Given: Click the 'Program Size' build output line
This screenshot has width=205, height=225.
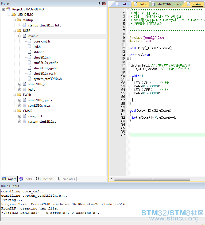Looking at the screenshot, I should 63,204.
